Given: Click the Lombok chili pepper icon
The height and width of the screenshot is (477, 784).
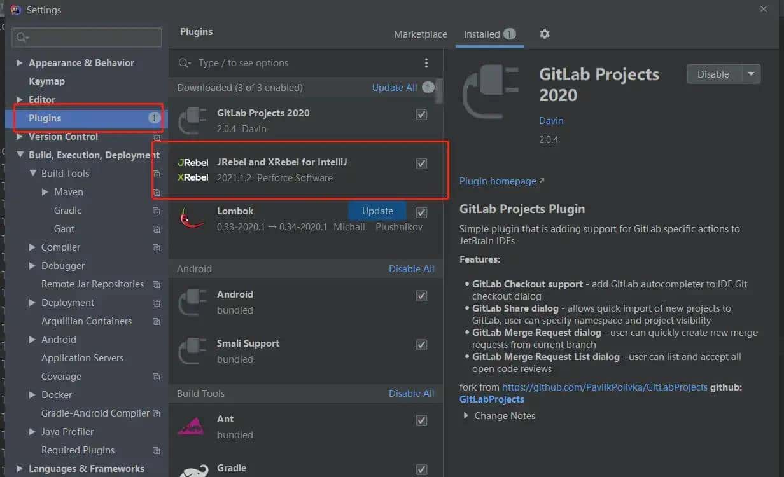Looking at the screenshot, I should (x=192, y=218).
